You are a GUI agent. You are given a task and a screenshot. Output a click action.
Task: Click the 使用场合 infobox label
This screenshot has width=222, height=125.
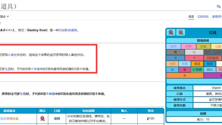[x=180, y=88]
